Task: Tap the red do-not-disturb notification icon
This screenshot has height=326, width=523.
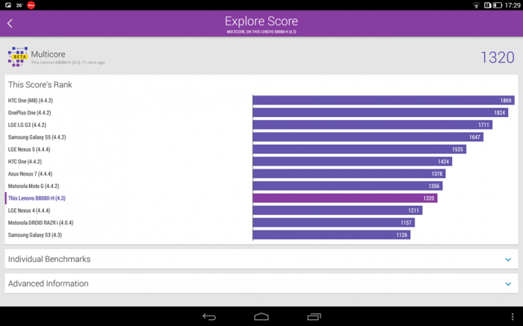Action: pyautogui.click(x=31, y=5)
